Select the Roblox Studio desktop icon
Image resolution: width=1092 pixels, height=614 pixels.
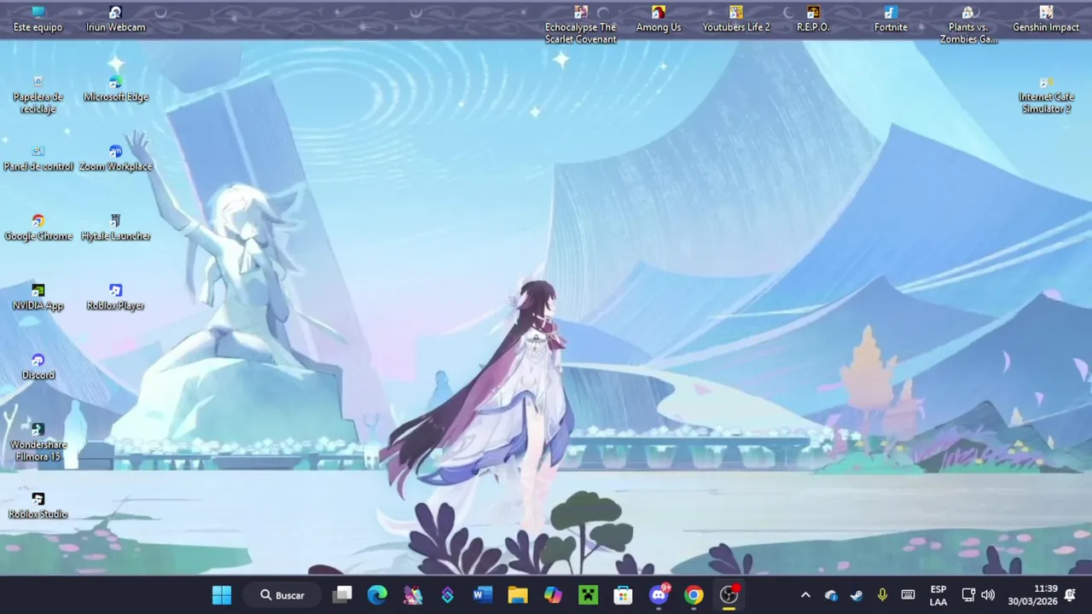pyautogui.click(x=38, y=507)
